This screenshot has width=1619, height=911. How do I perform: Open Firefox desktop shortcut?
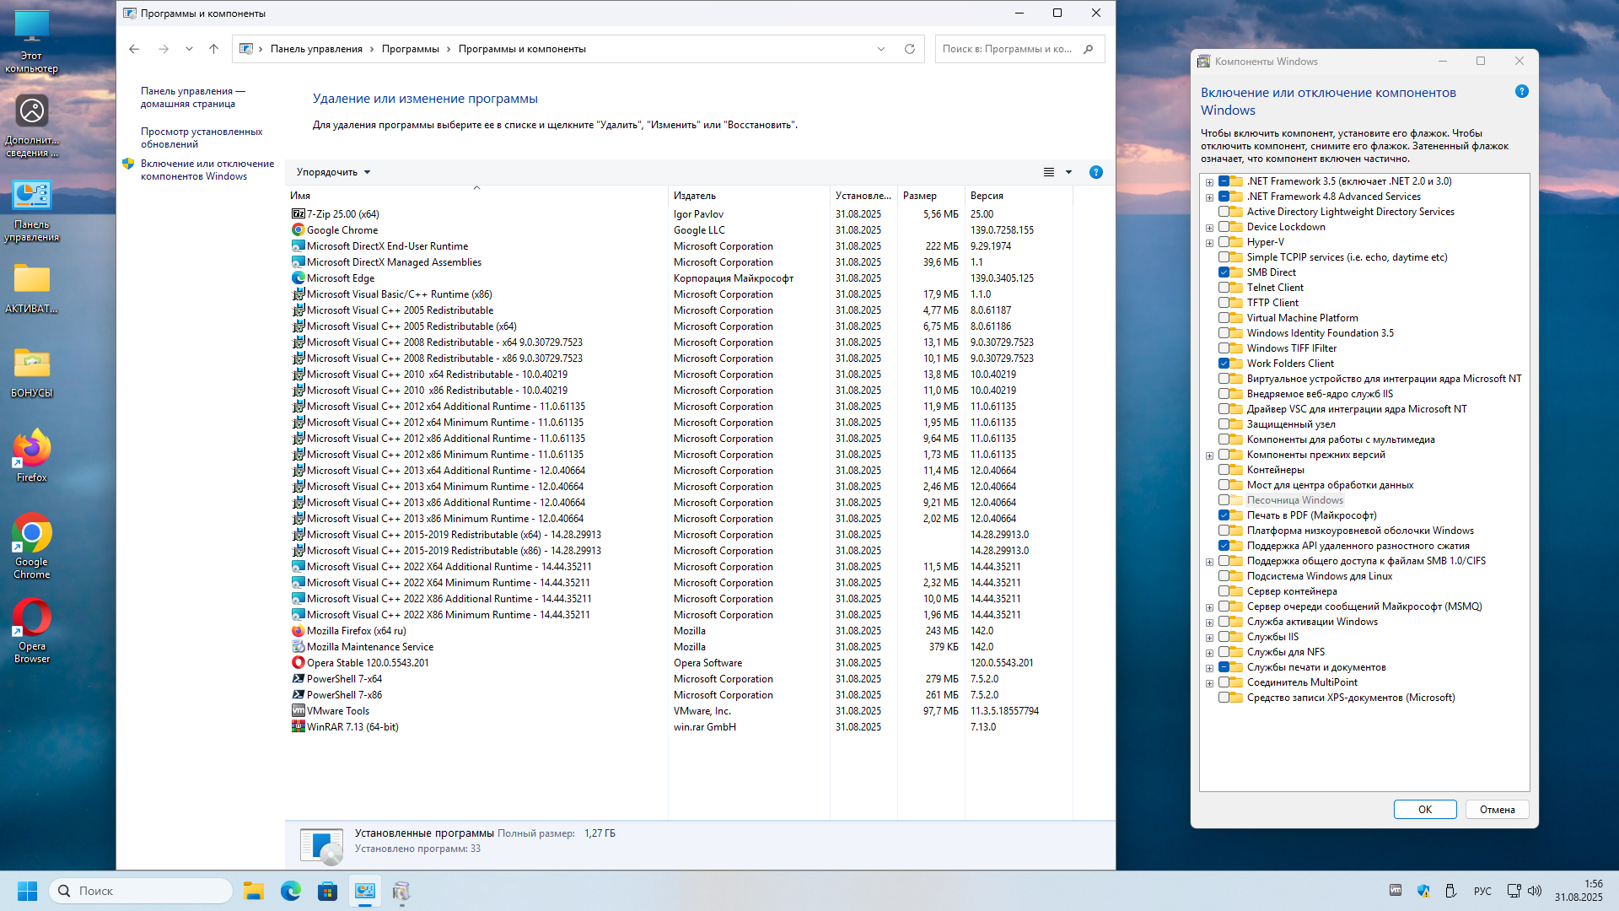point(31,456)
